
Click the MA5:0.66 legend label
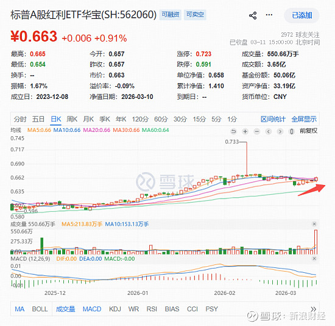point(39,130)
